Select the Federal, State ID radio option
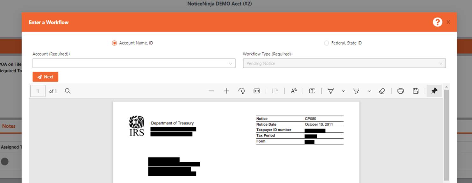The height and width of the screenshot is (183, 472). click(326, 43)
